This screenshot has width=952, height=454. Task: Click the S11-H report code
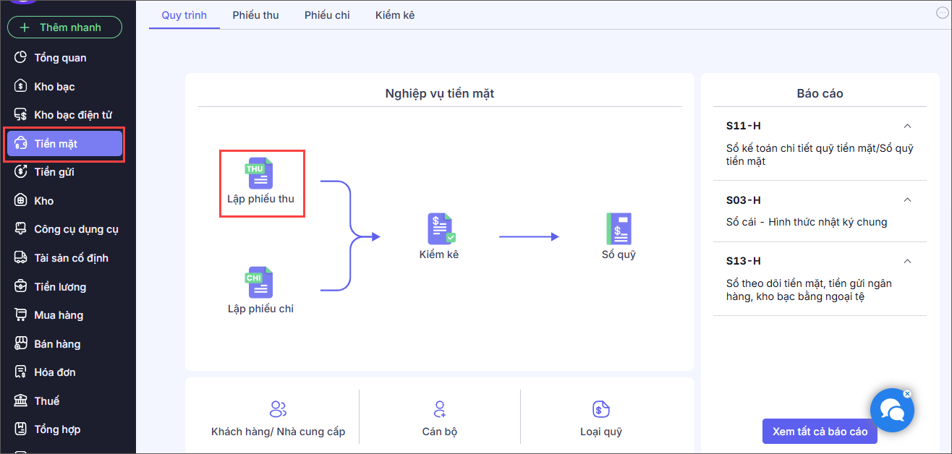744,126
